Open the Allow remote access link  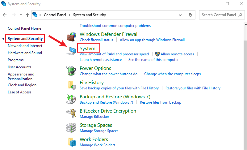pyautogui.click(x=177, y=54)
